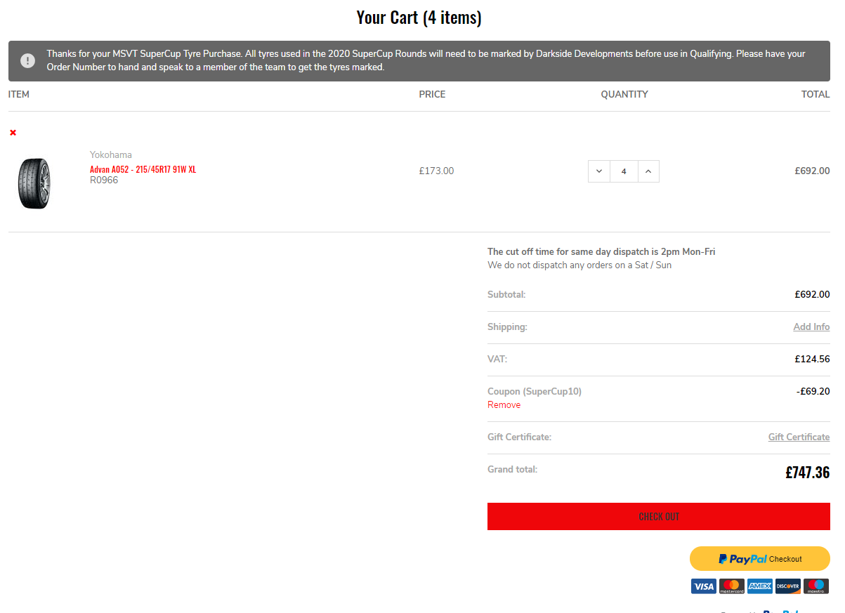
Task: Click the Amex card icon
Action: (x=759, y=586)
